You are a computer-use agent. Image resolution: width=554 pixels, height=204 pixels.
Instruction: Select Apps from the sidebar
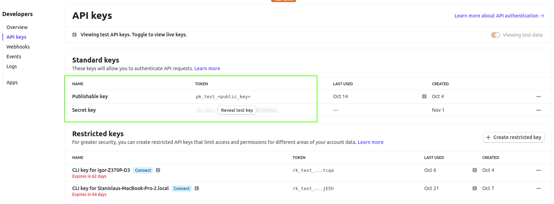[x=12, y=82]
